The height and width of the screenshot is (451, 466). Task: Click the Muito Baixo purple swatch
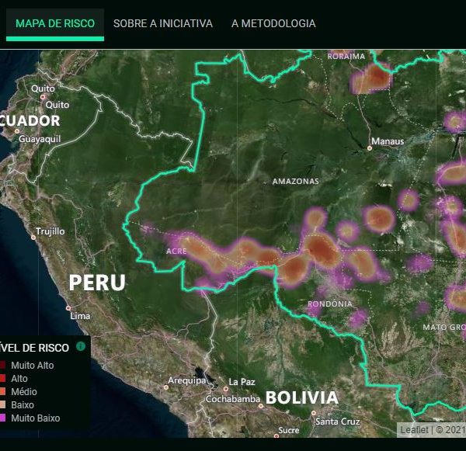tap(2, 418)
